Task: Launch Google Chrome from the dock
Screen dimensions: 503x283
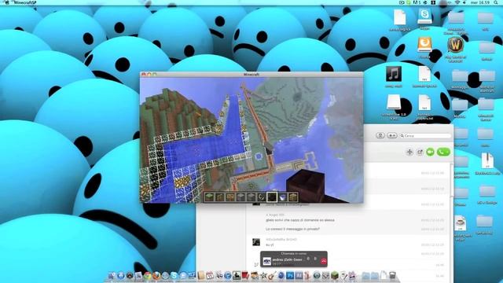Action: tap(147, 275)
